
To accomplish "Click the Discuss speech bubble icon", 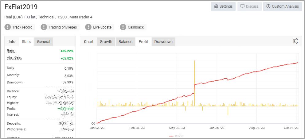I will point(242,6).
